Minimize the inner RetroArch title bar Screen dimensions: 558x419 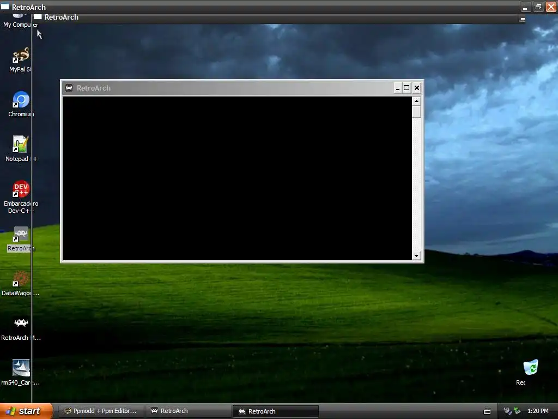click(522, 19)
